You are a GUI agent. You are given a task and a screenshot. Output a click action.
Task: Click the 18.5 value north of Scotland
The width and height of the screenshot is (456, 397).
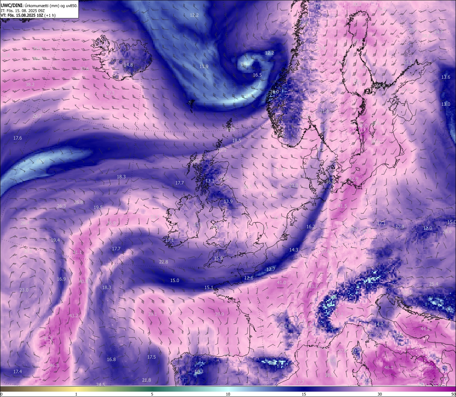237,141
